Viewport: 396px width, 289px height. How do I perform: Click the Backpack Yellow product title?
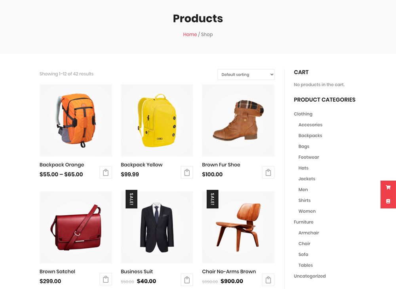pyautogui.click(x=142, y=165)
